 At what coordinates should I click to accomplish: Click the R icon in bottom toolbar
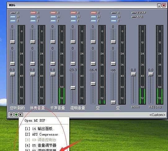[x=11, y=114]
